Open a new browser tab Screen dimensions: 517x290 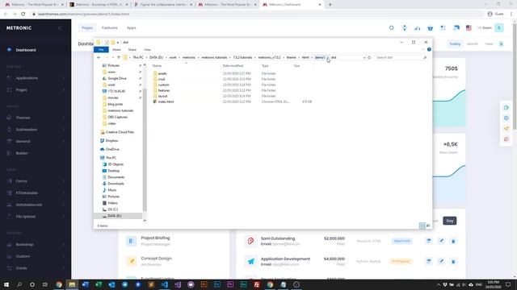coord(330,5)
